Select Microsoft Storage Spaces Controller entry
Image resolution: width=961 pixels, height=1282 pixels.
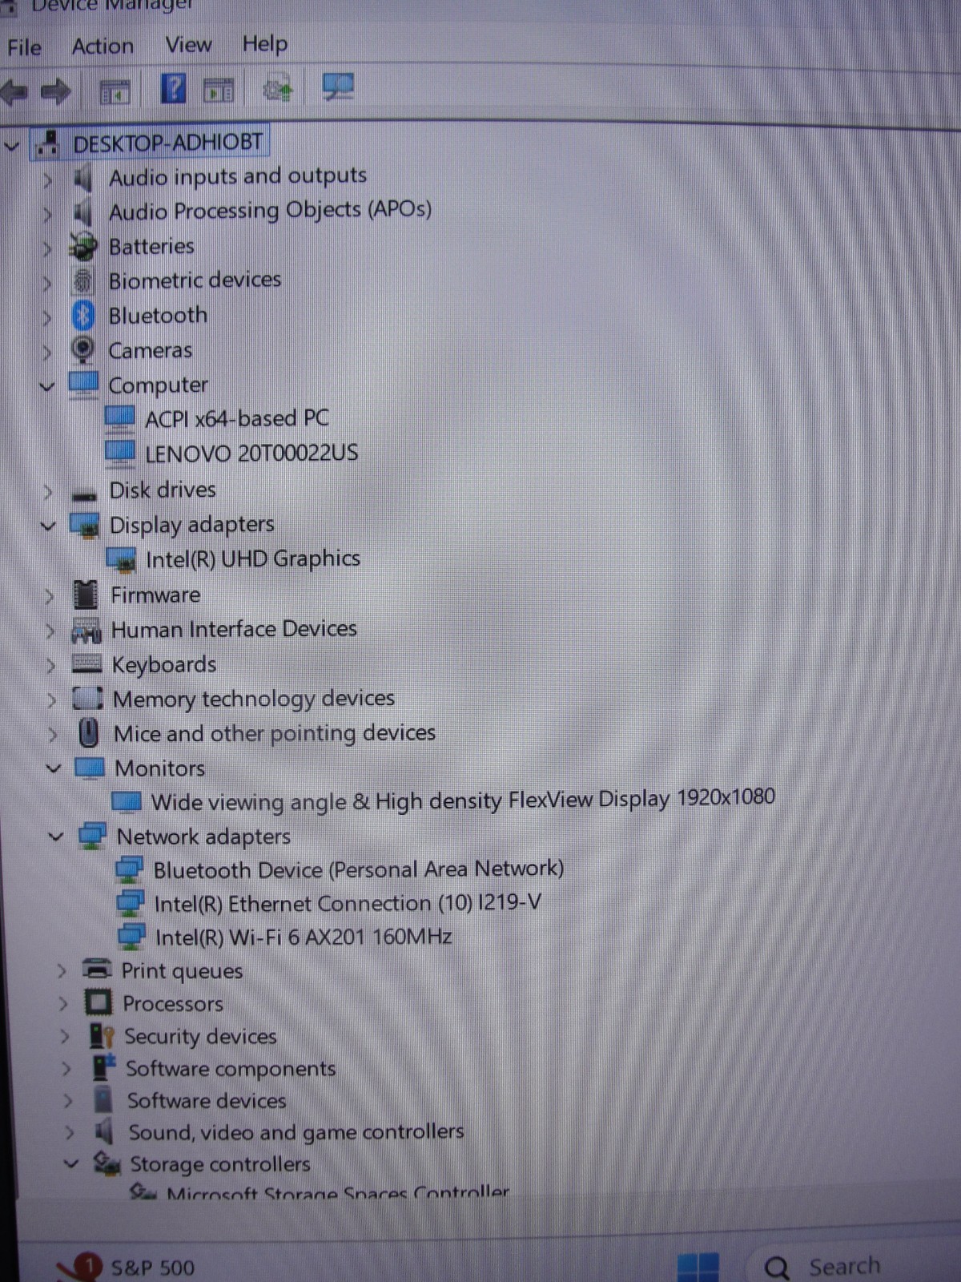pyautogui.click(x=338, y=1194)
